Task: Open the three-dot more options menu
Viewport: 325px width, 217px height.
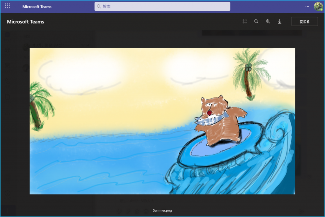Action: [307, 6]
